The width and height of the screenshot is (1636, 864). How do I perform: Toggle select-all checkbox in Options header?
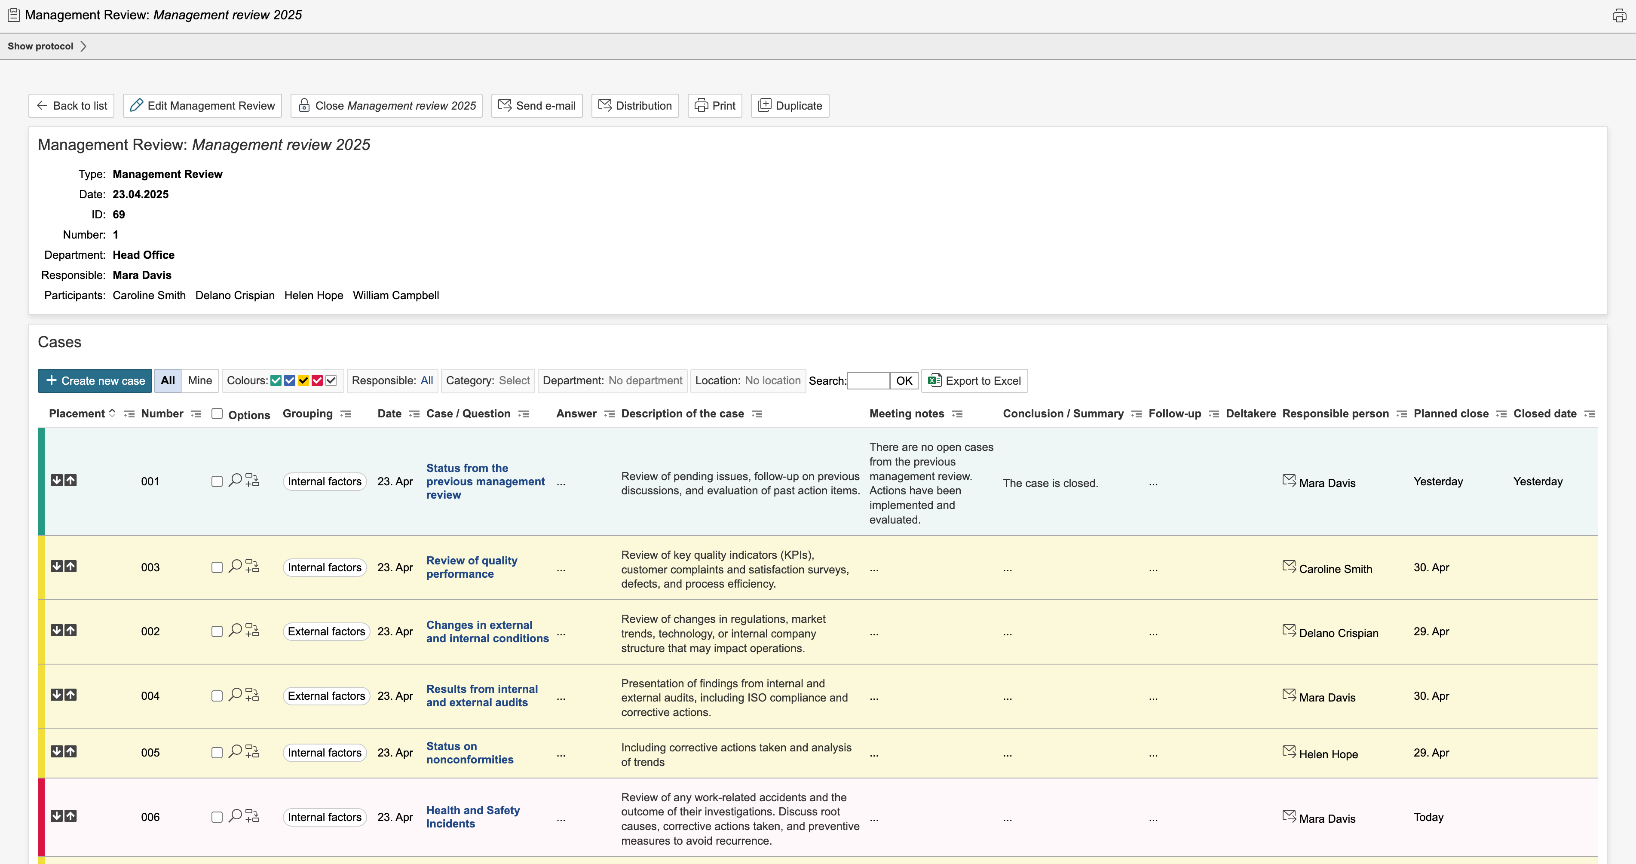click(x=217, y=414)
